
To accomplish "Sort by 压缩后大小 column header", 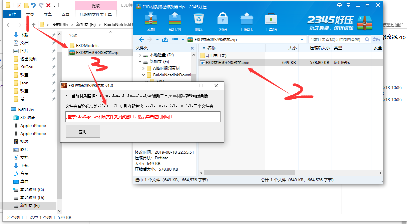I will point(315,48).
